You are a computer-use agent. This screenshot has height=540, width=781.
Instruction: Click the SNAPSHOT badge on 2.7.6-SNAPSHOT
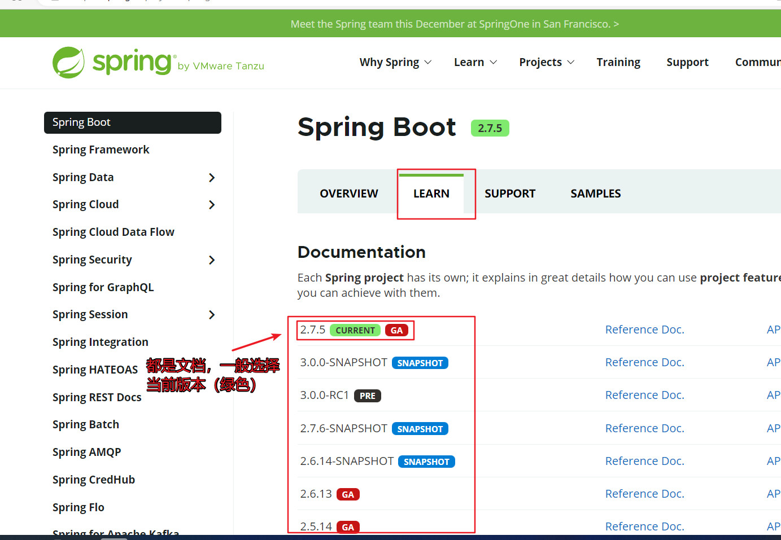pos(420,429)
